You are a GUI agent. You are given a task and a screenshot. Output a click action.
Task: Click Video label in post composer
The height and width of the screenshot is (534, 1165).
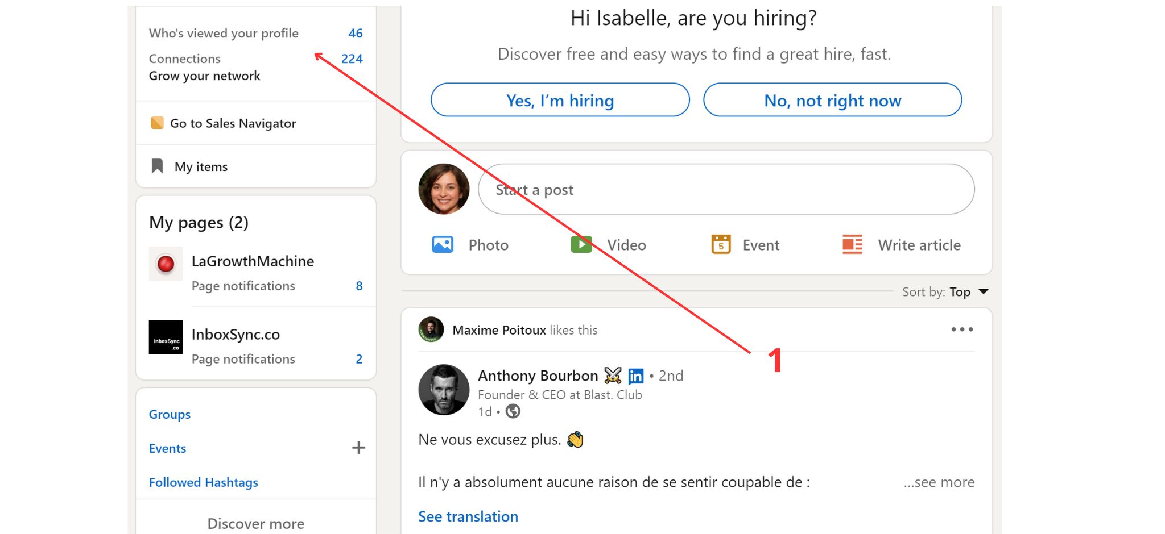click(626, 245)
